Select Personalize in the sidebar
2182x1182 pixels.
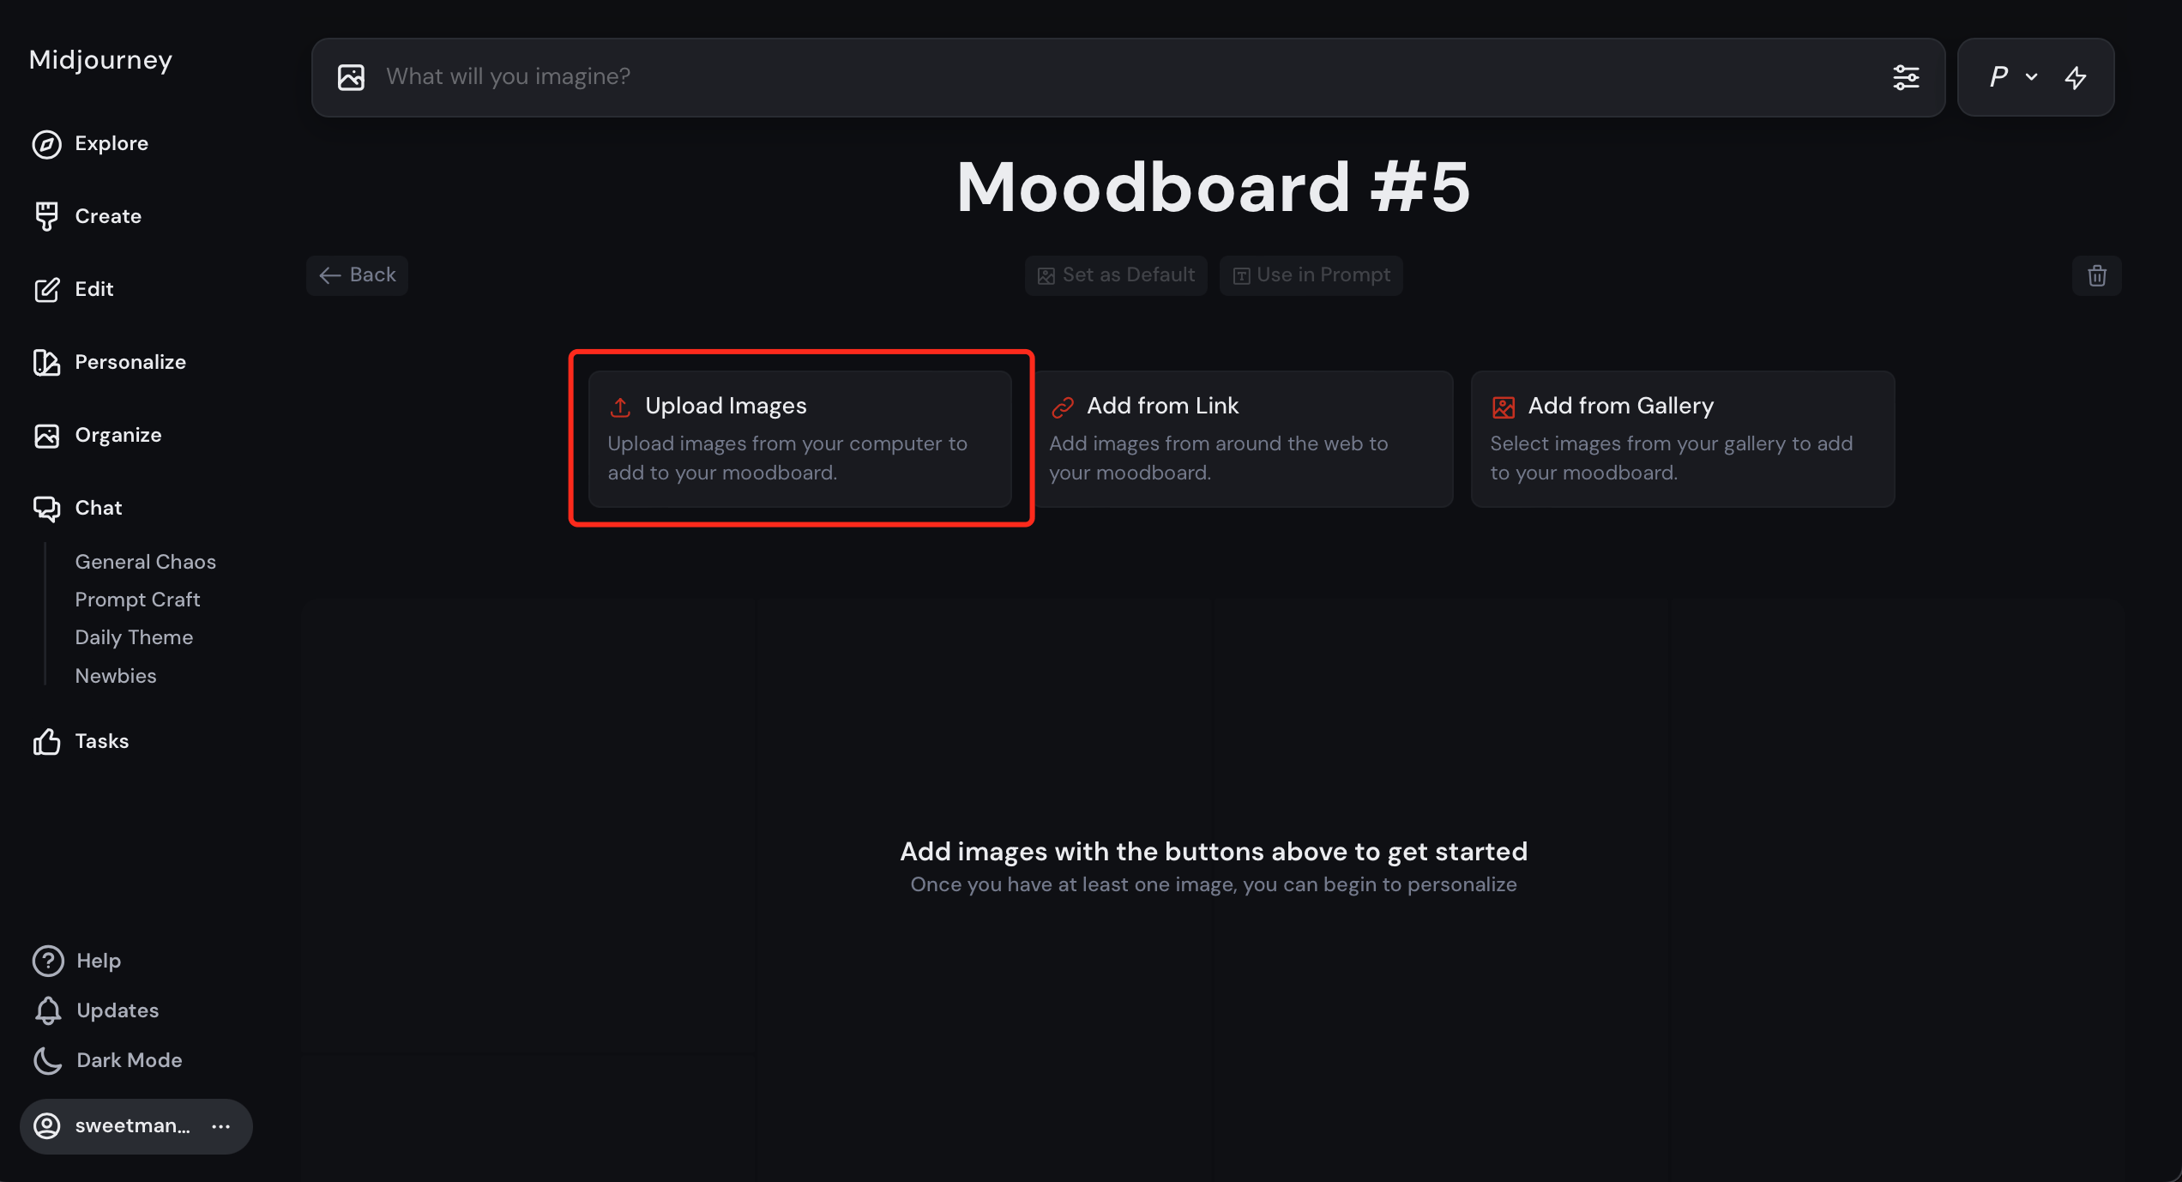click(x=109, y=362)
